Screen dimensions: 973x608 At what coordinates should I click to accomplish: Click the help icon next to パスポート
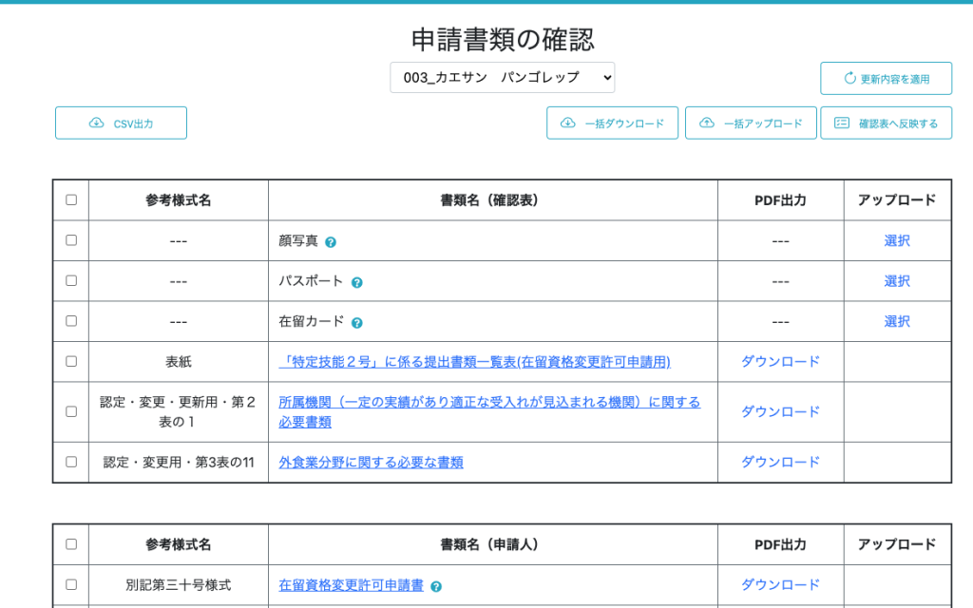tap(357, 282)
